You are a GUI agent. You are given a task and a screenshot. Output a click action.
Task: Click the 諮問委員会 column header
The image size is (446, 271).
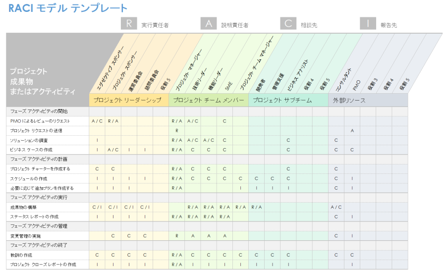(x=152, y=80)
